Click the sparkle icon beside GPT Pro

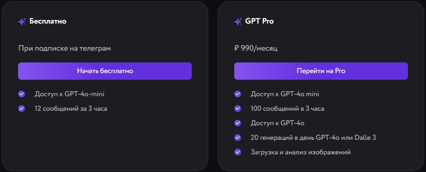(238, 22)
